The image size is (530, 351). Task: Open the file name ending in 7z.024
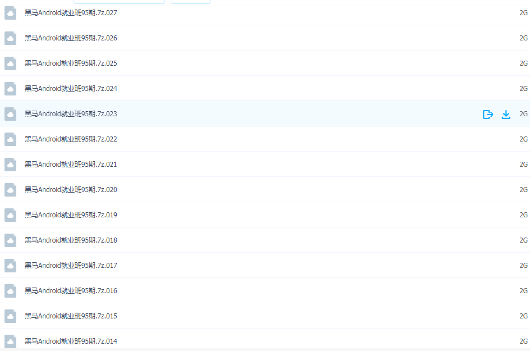[71, 89]
